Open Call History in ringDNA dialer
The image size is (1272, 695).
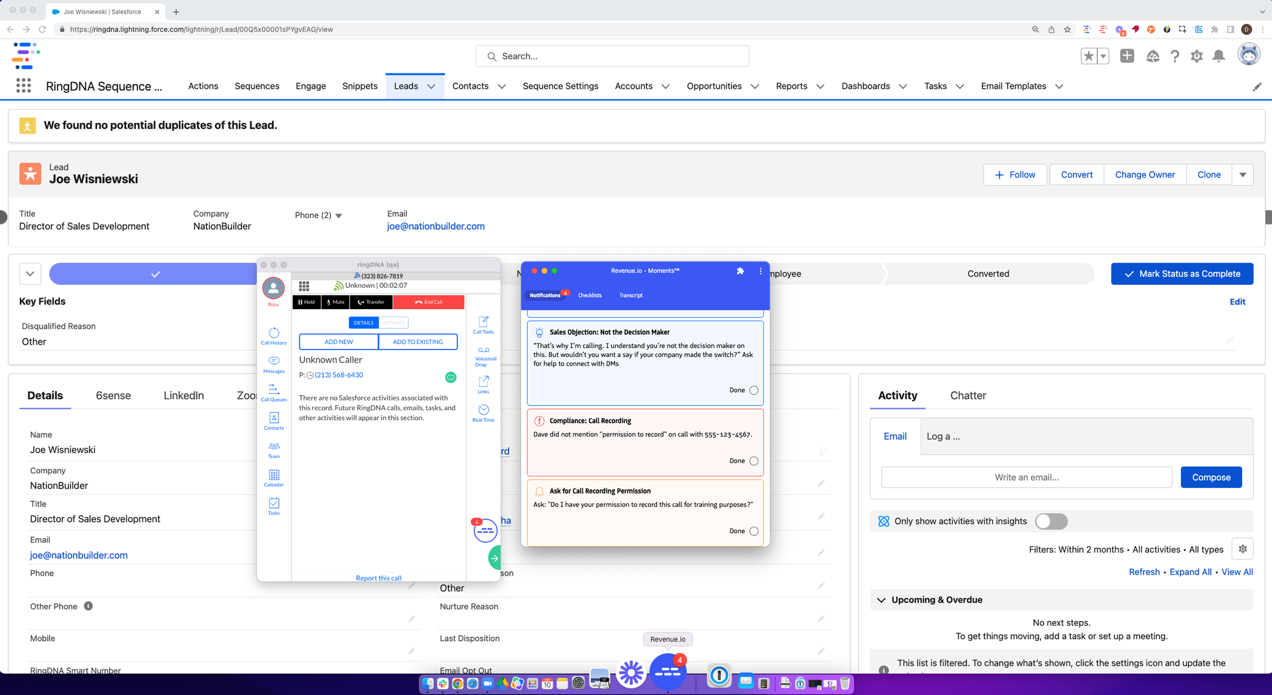274,336
